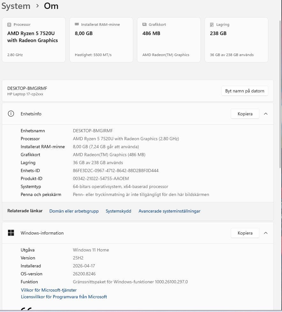
Task: Open Domän eller arbetsgrupp link
Action: [x=74, y=211]
